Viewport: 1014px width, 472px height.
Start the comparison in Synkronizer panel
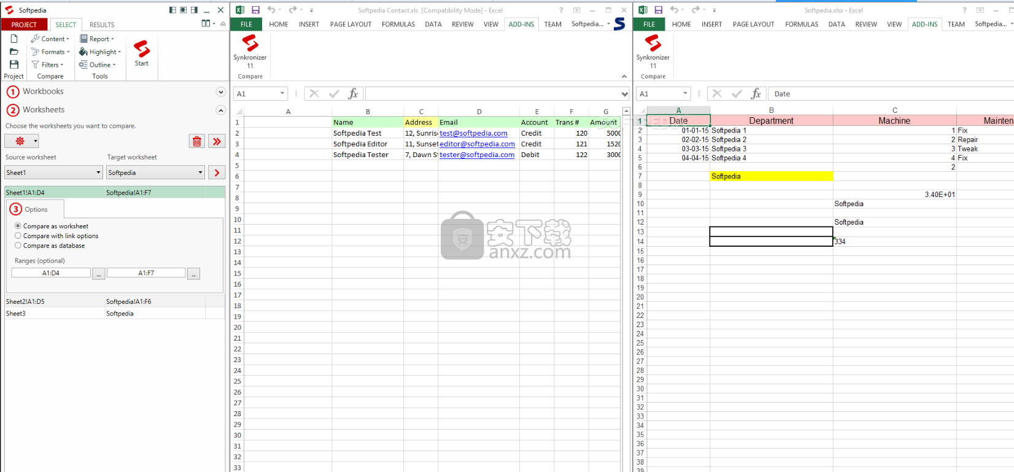coord(142,53)
